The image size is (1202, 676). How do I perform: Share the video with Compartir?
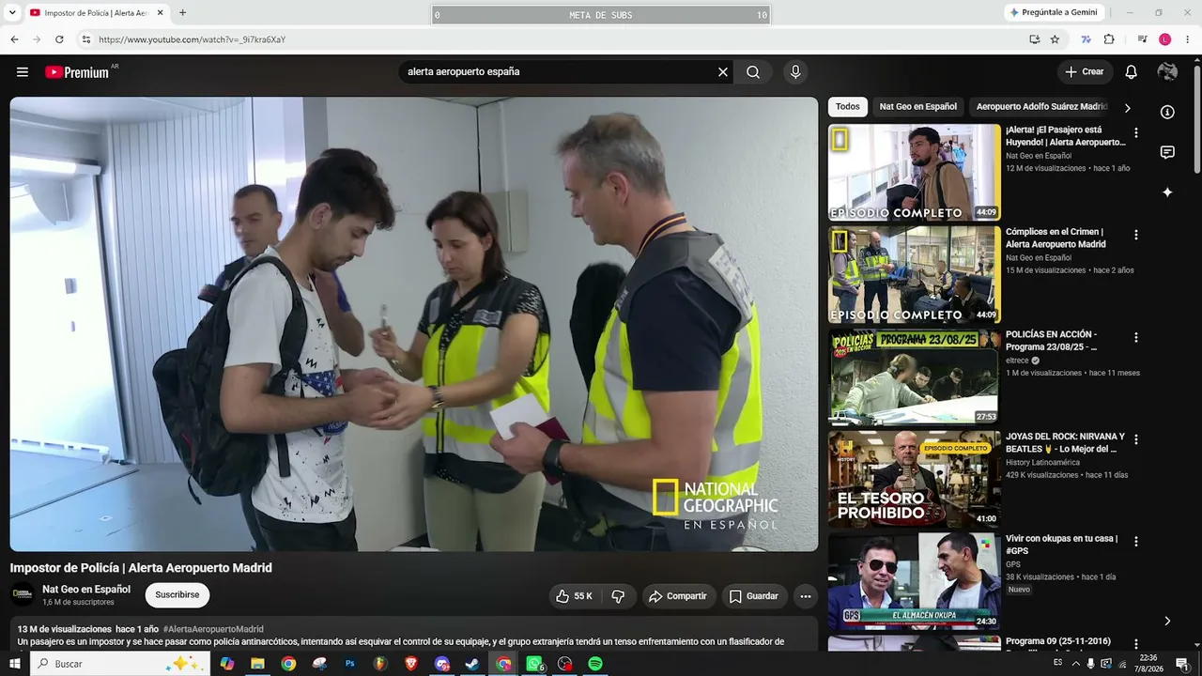click(x=678, y=596)
